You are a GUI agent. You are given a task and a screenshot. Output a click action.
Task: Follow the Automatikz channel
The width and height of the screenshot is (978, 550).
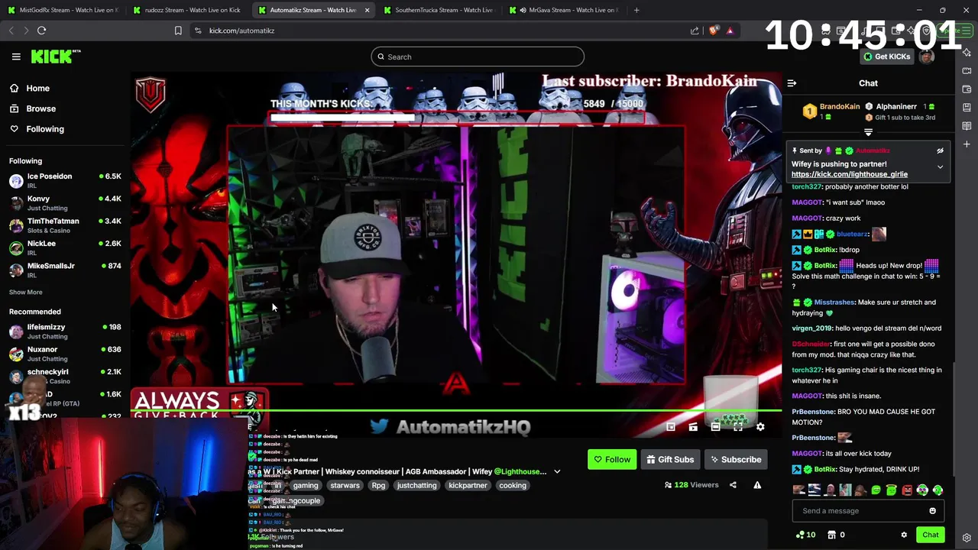612,459
